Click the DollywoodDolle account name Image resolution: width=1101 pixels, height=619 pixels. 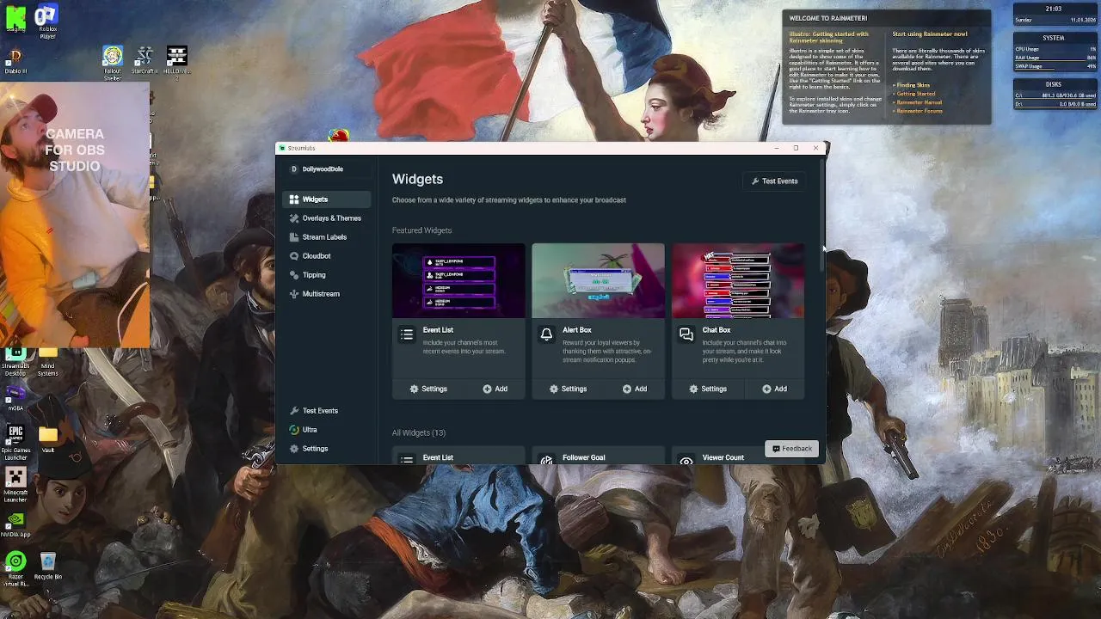click(323, 169)
